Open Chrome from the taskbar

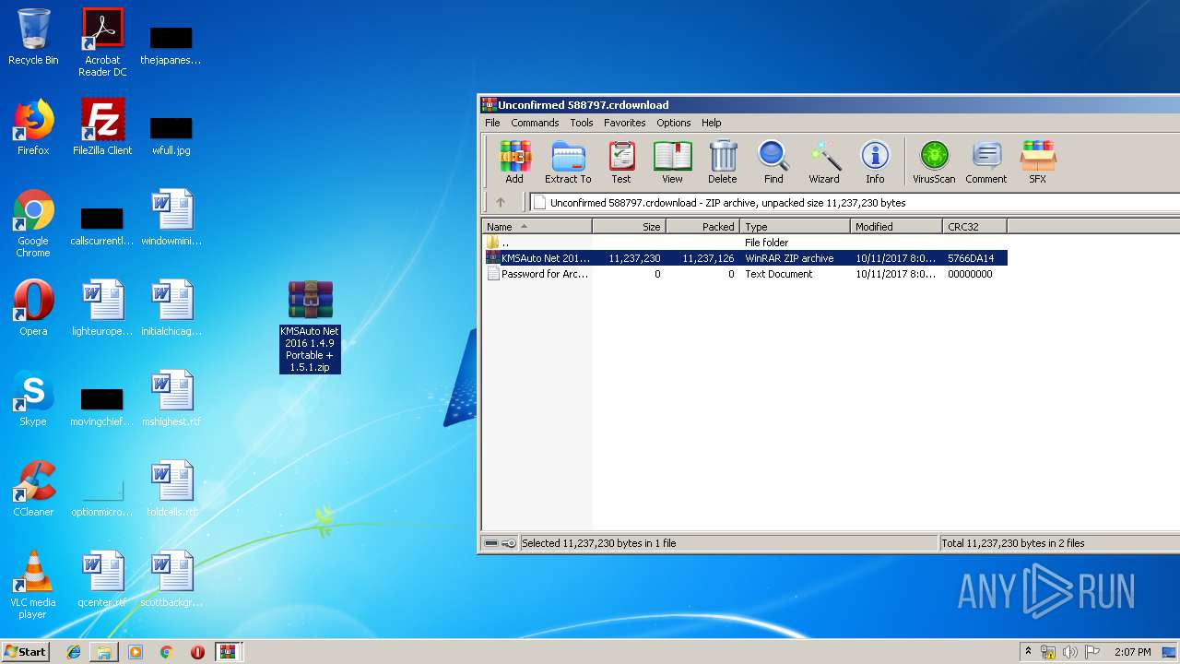tap(166, 652)
